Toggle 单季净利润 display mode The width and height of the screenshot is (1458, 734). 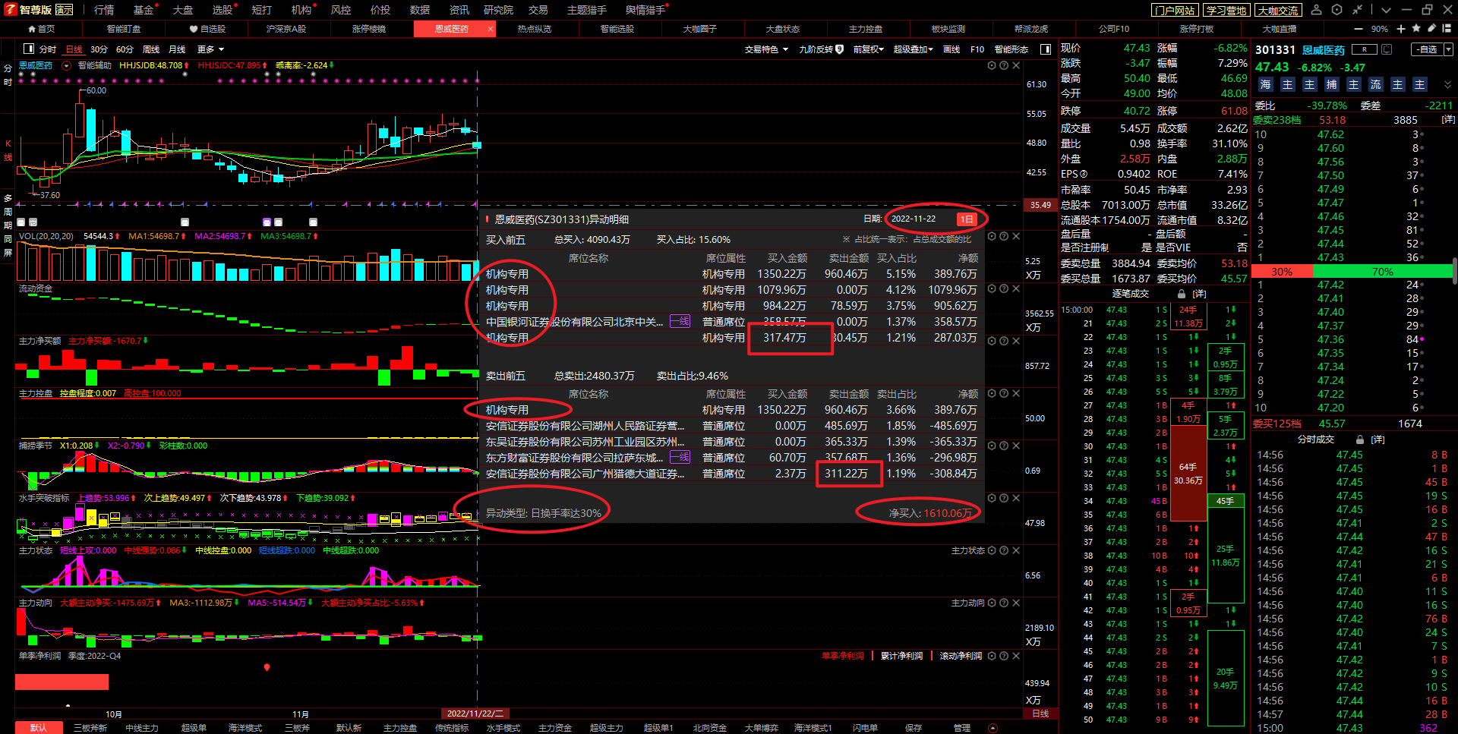pos(842,656)
